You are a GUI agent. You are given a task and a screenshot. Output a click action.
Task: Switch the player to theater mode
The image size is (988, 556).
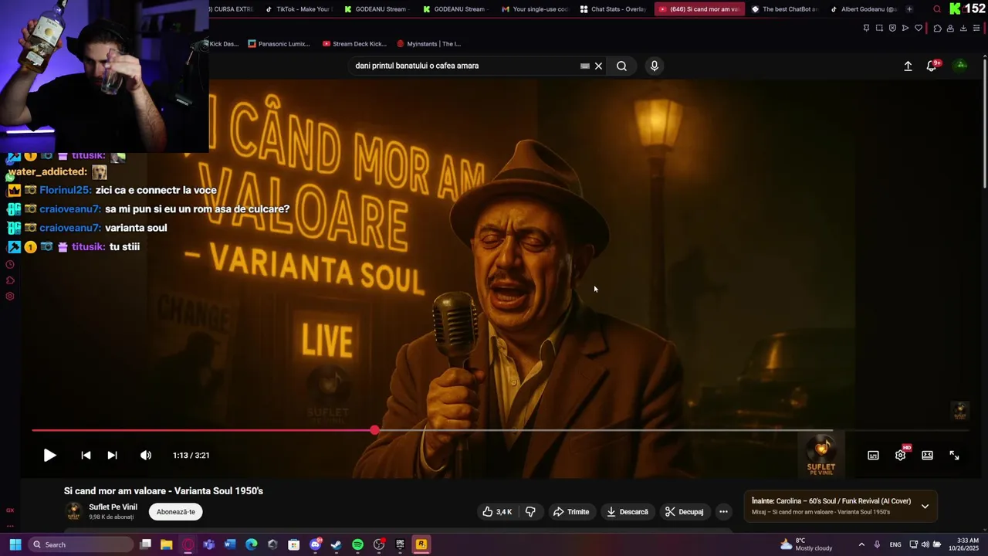[927, 456]
